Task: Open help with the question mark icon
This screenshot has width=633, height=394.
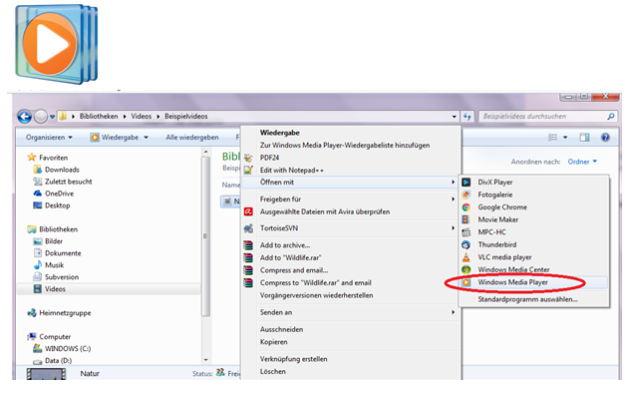Action: point(605,138)
